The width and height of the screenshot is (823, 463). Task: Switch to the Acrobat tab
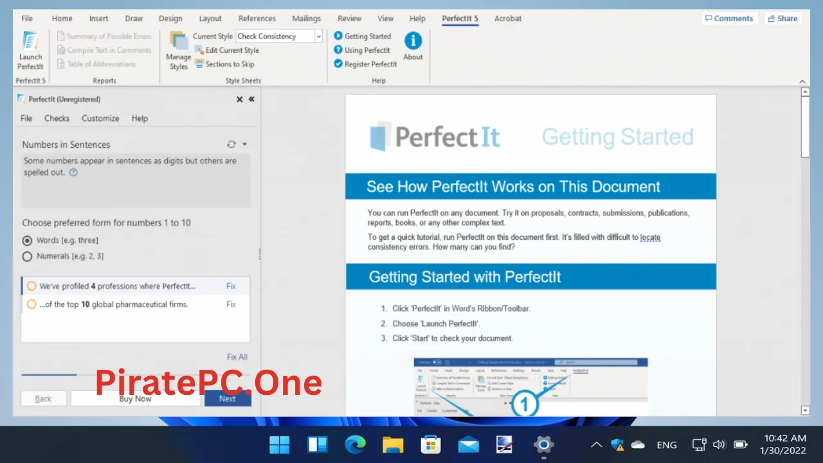click(508, 19)
